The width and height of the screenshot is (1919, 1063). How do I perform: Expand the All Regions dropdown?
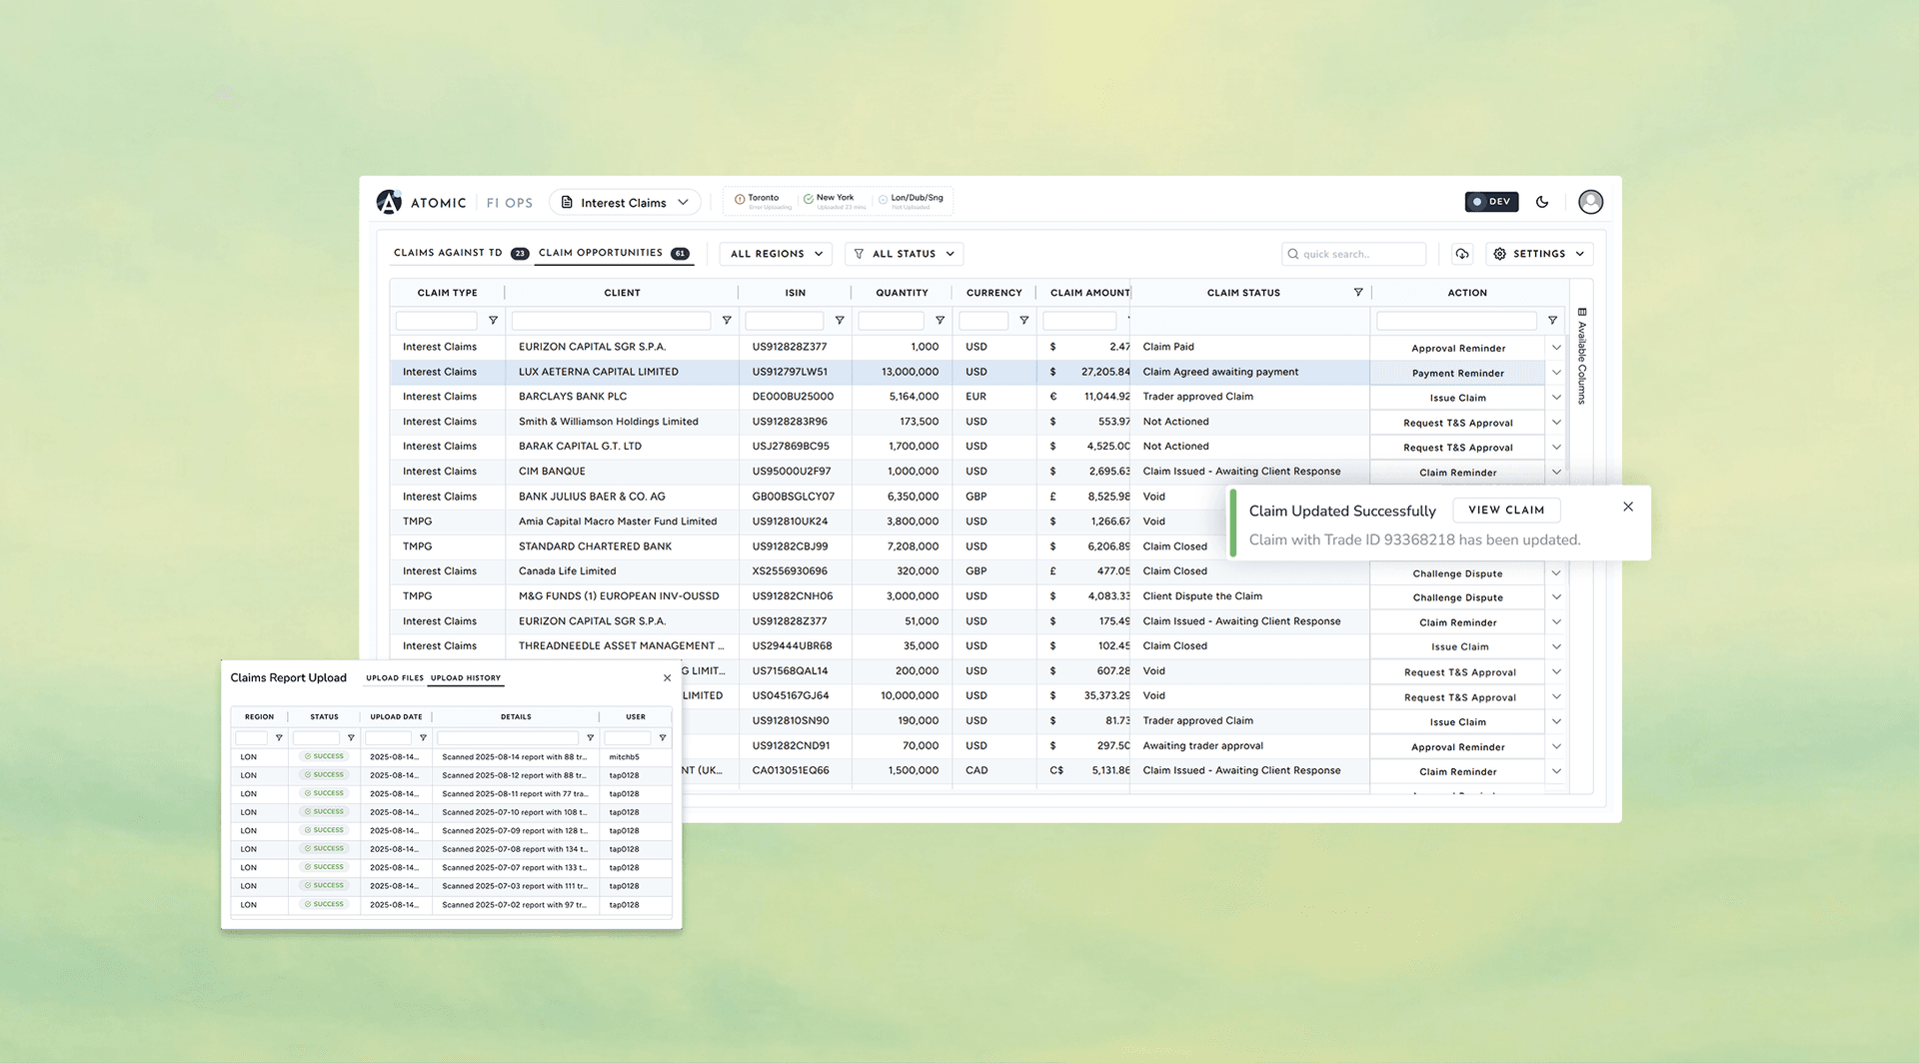pos(776,253)
